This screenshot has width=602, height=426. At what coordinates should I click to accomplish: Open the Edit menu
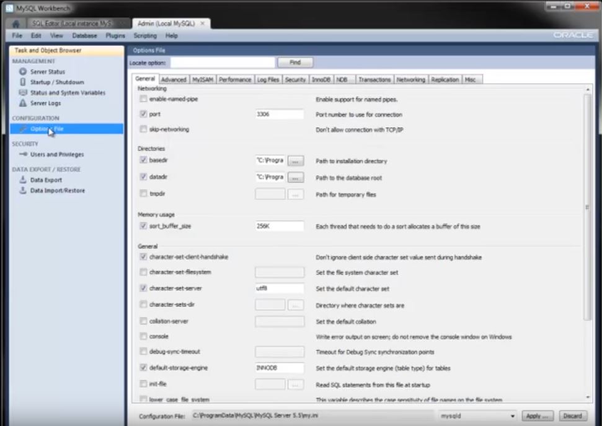(36, 36)
